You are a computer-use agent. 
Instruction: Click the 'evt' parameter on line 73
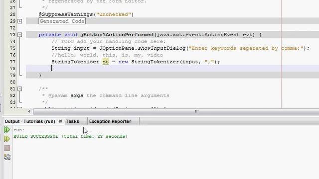[247, 35]
